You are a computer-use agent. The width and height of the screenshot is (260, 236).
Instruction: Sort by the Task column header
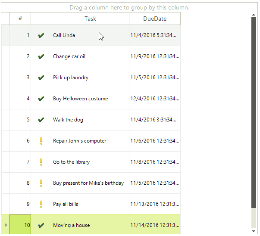tap(91, 19)
